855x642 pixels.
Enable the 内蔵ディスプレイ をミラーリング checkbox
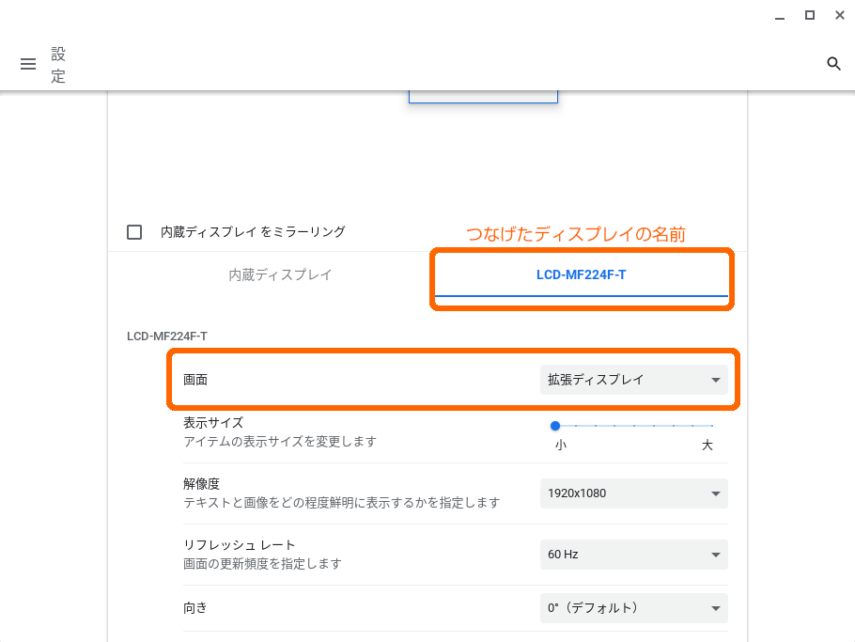tap(134, 232)
